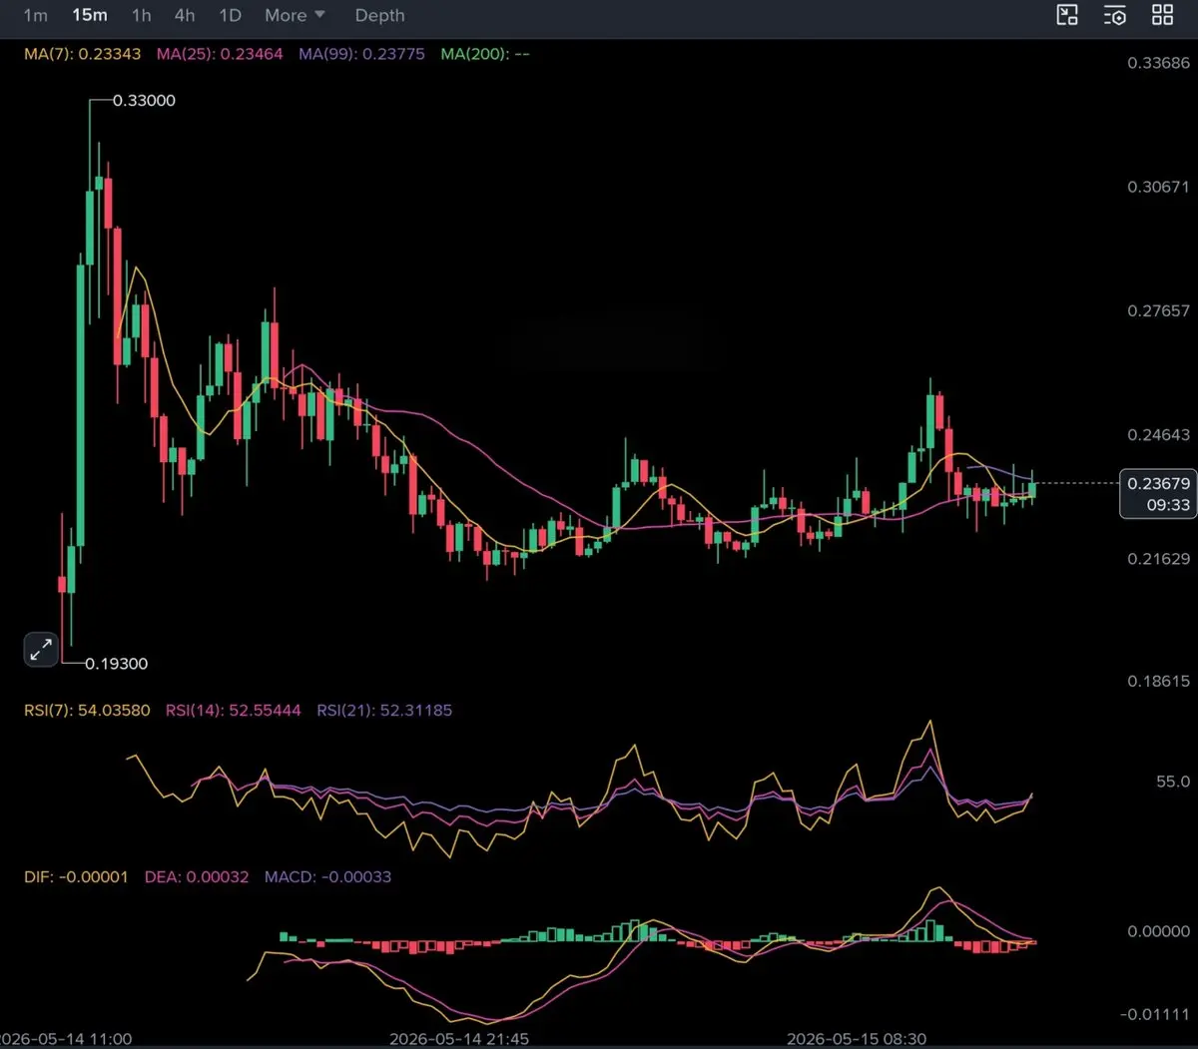Switch to the Depth chart view
The height and width of the screenshot is (1049, 1198).
(379, 15)
